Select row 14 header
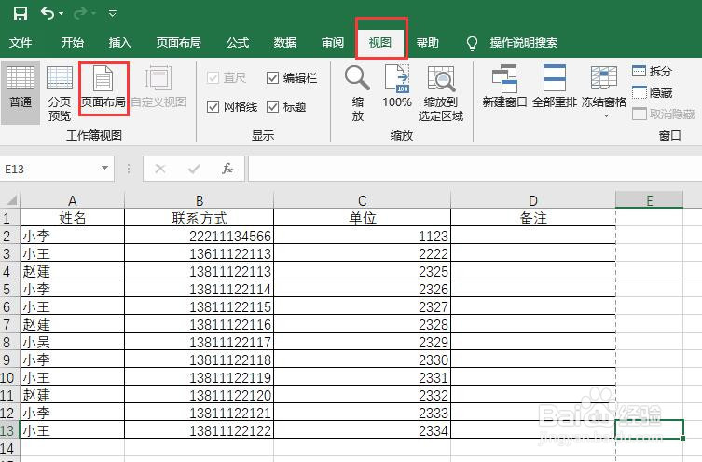Screen dimensions: 702x462 (x=10, y=448)
